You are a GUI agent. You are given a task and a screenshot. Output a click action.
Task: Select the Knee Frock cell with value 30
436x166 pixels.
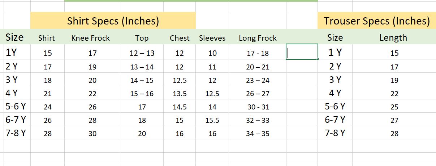[x=92, y=134]
